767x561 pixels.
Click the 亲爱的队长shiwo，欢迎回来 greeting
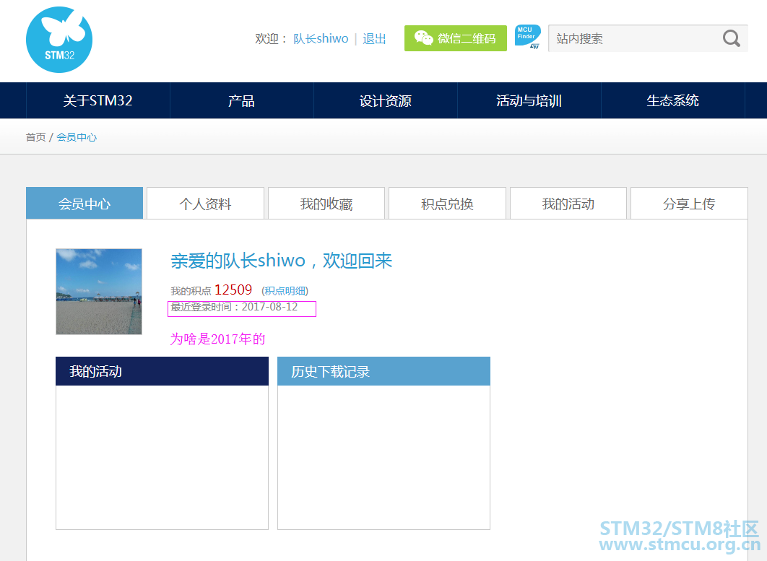(x=281, y=261)
